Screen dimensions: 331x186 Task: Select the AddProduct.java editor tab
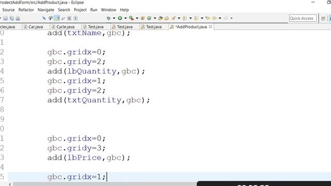point(191,27)
